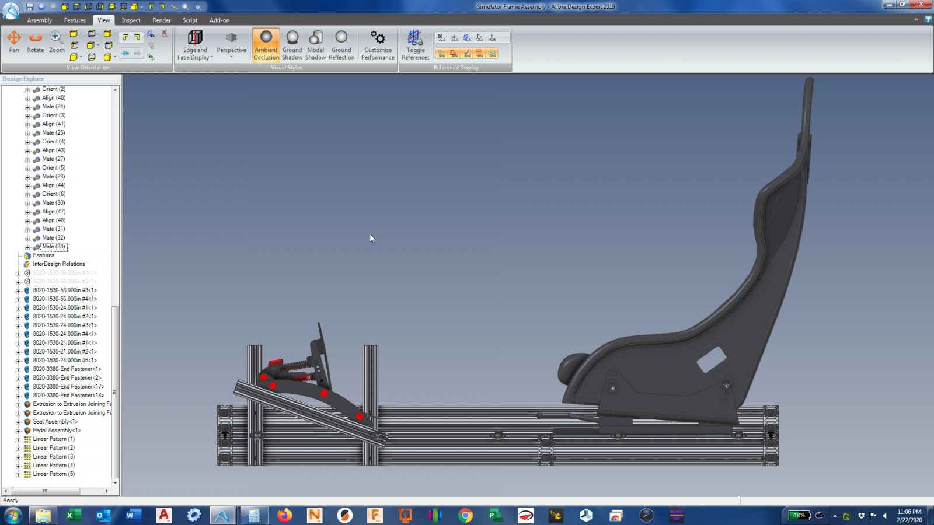This screenshot has width=934, height=525.
Task: Select 8020-3380-End Fastener<18> item
Action: coord(68,395)
